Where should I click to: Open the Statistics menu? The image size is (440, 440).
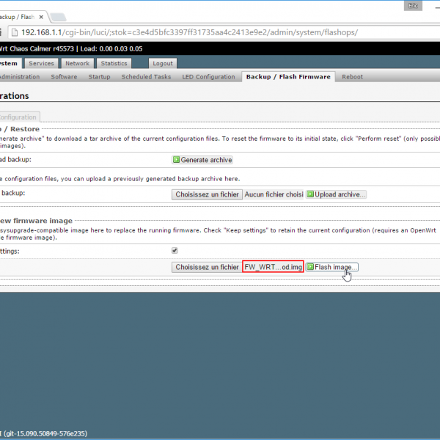coord(114,64)
